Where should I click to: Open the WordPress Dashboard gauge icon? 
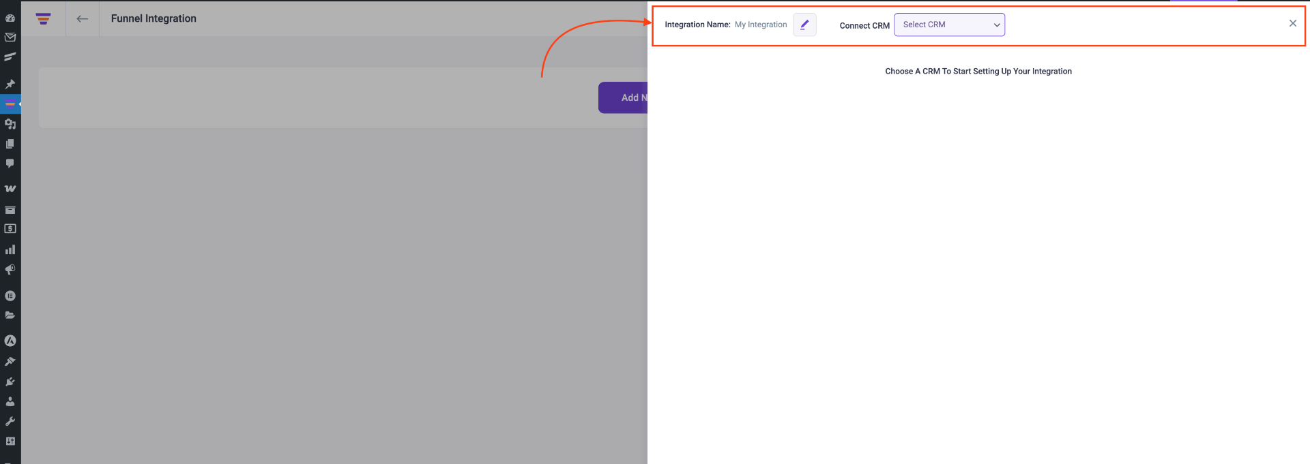pyautogui.click(x=10, y=18)
